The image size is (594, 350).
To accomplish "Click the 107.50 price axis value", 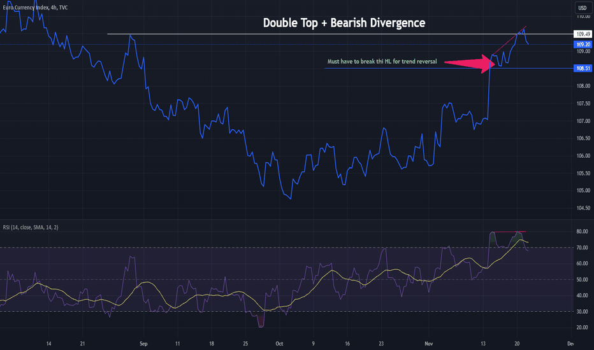I will pos(583,103).
